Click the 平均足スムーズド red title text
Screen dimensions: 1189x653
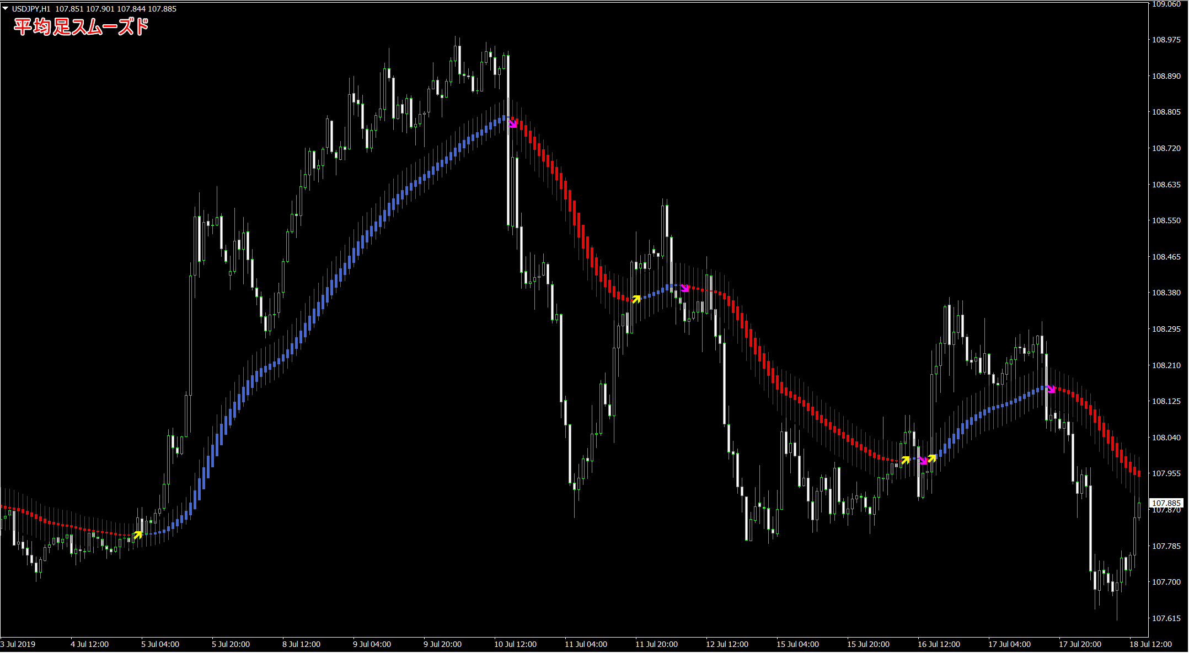point(82,26)
